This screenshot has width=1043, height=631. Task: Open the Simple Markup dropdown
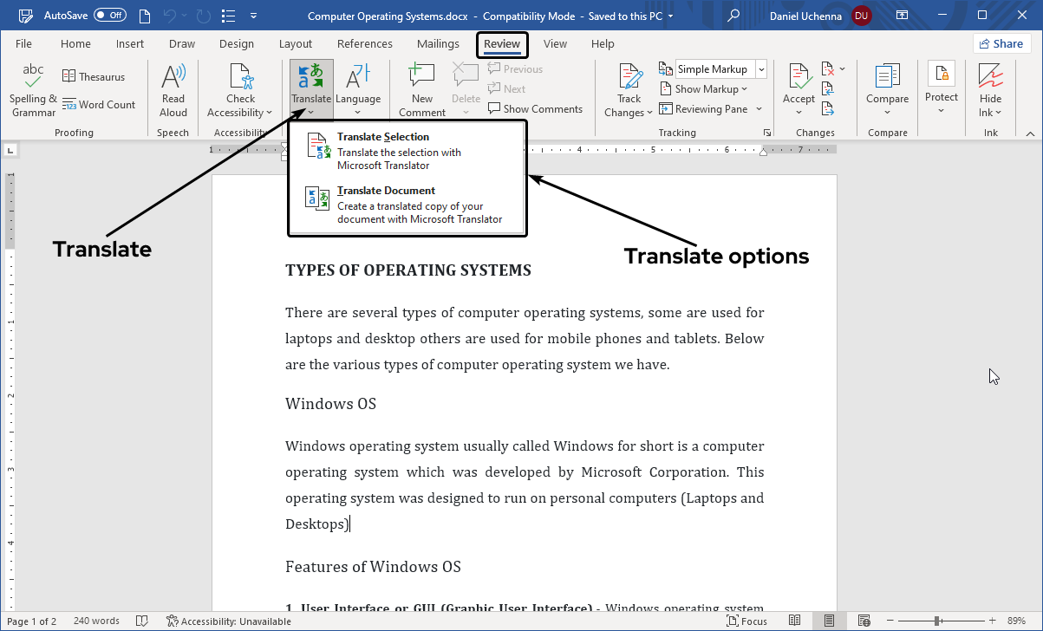(x=759, y=68)
